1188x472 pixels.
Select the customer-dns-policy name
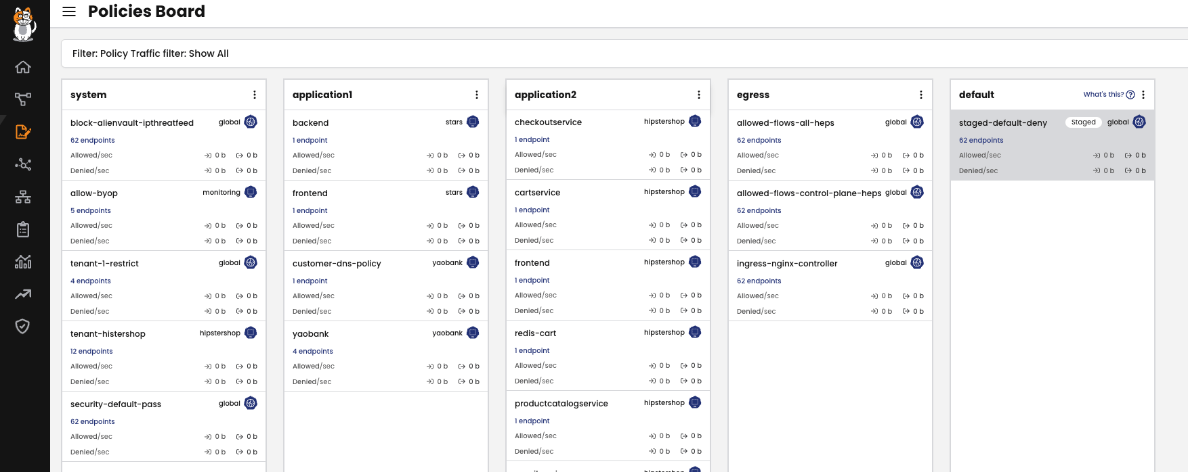click(x=337, y=264)
